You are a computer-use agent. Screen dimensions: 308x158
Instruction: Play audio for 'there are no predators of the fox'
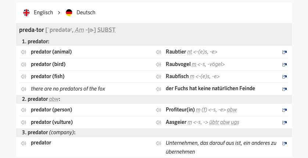(x=24, y=89)
